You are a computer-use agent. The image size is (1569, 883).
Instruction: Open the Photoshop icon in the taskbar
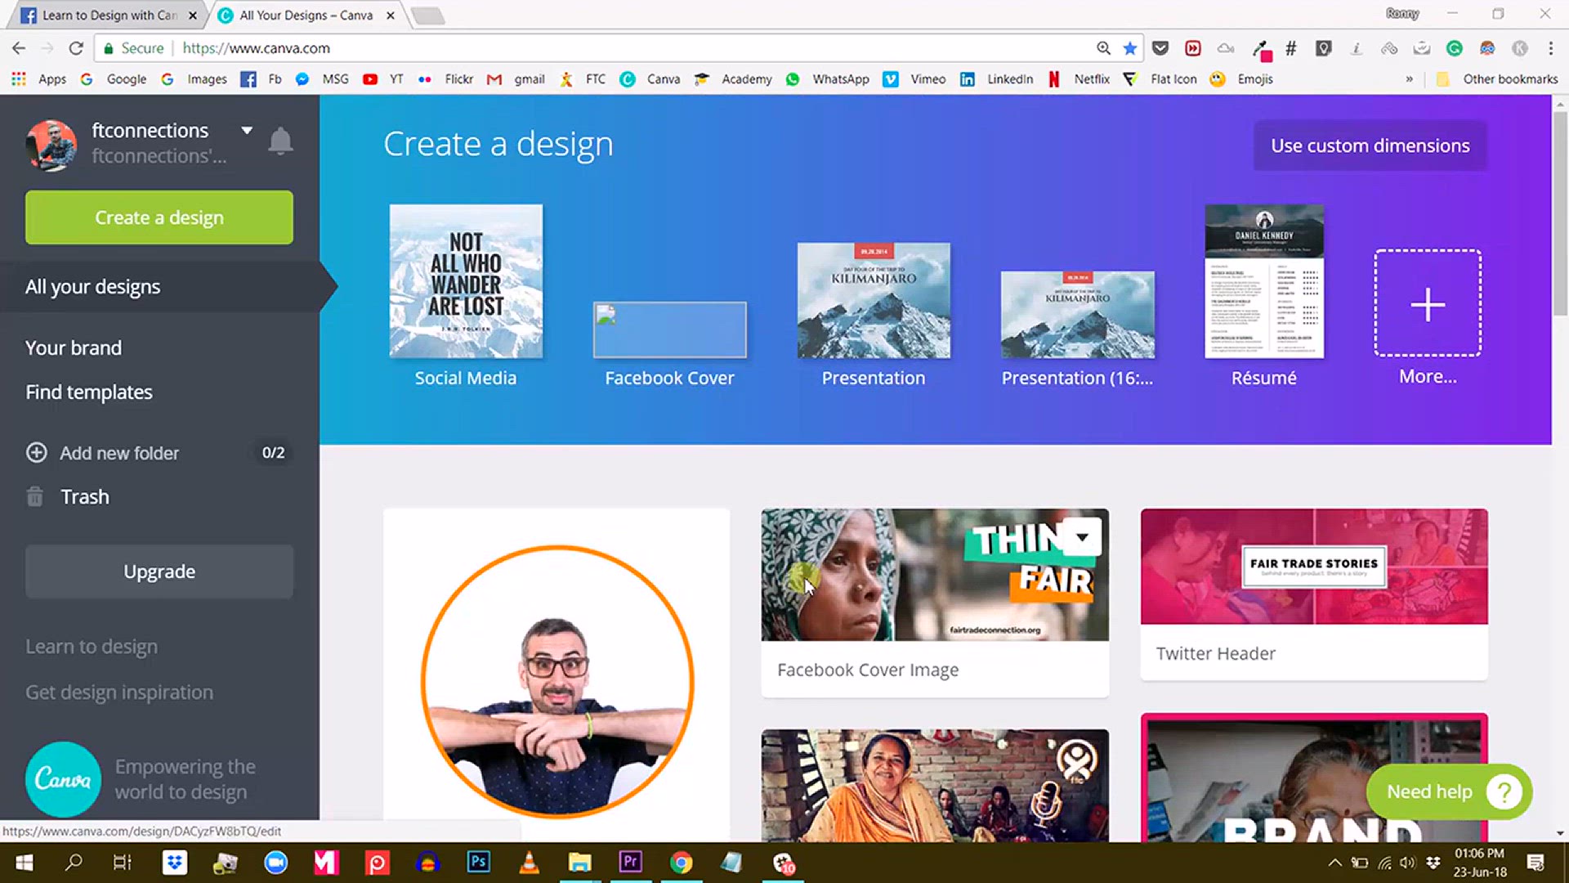pos(478,862)
